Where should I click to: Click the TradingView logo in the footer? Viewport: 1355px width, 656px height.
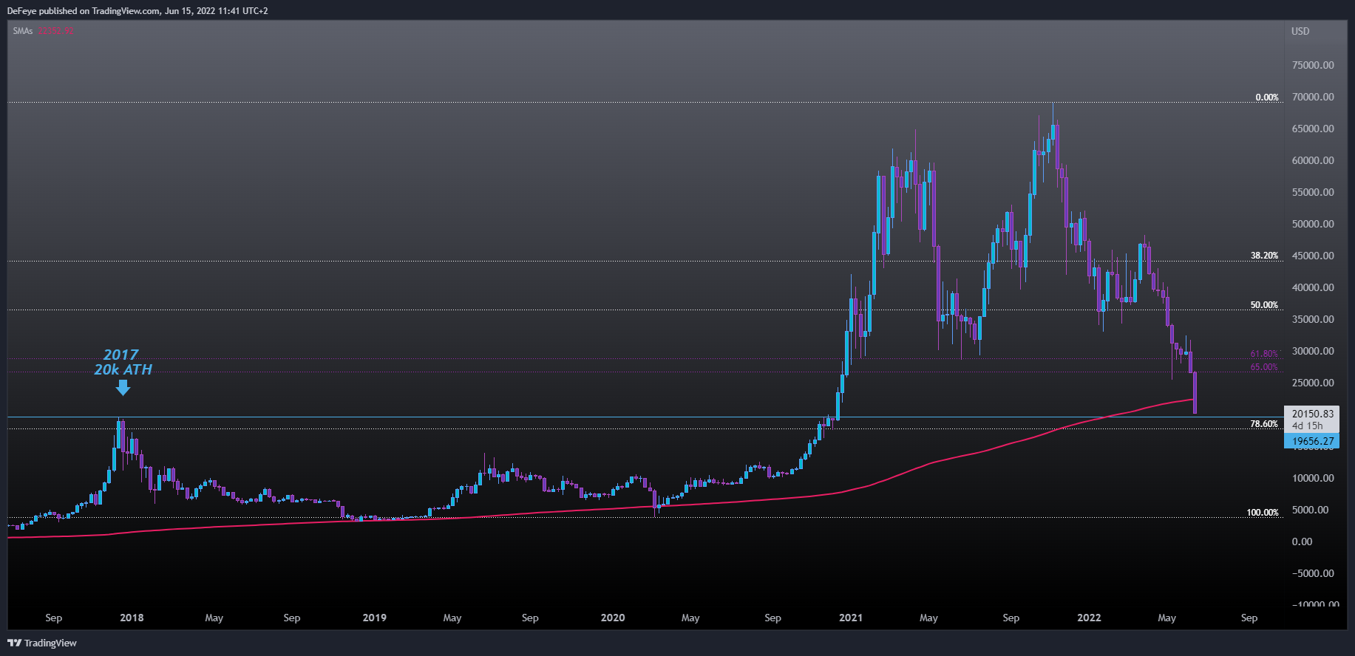pyautogui.click(x=42, y=643)
